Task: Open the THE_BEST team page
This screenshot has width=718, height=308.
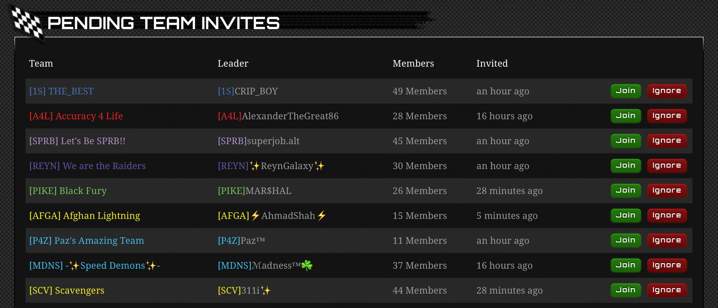Action: coord(61,91)
